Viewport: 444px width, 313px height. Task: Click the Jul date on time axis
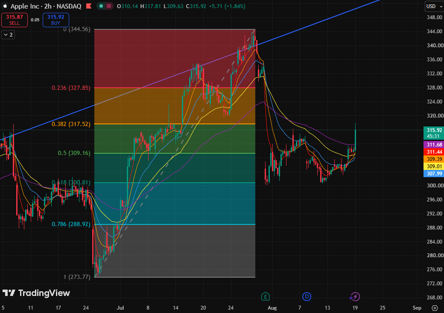pyautogui.click(x=120, y=308)
